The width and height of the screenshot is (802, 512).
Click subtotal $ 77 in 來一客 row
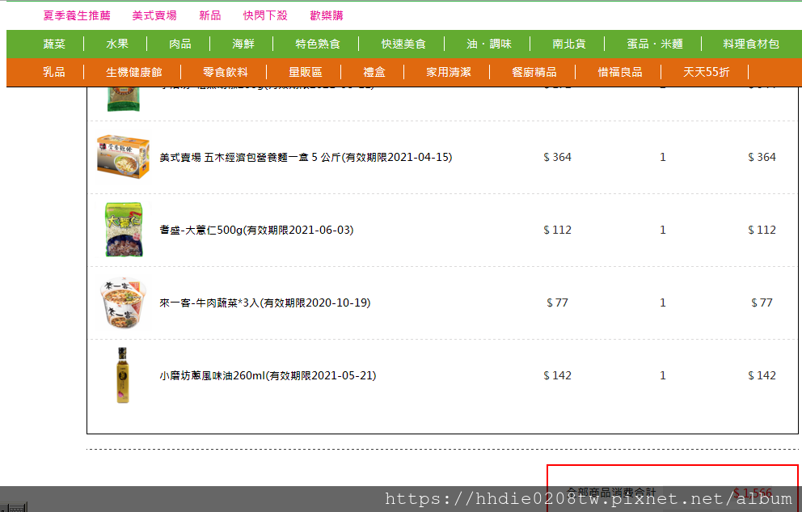click(x=762, y=303)
